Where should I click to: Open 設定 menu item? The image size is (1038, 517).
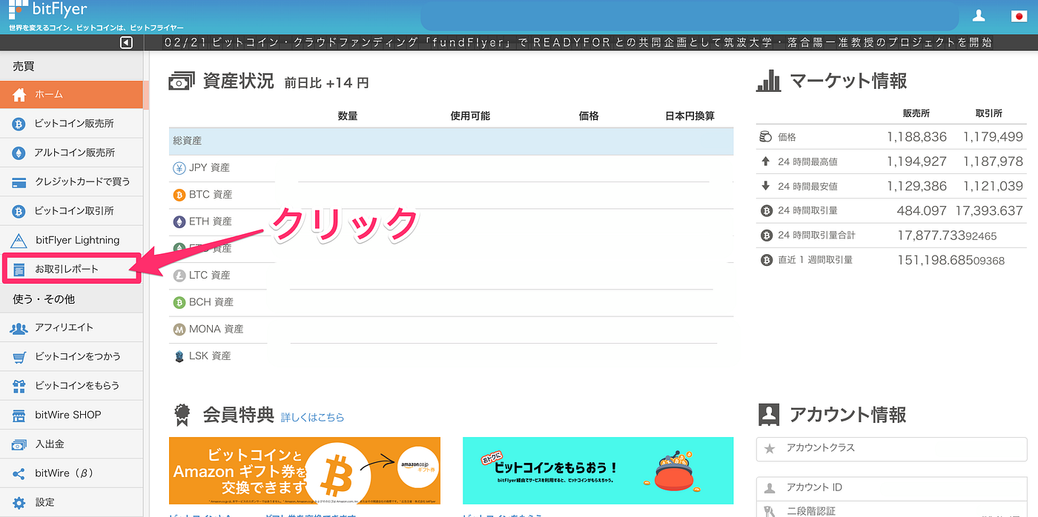tap(72, 501)
